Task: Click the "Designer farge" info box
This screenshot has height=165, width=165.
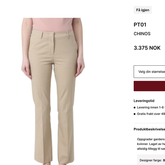Action: coord(151,160)
